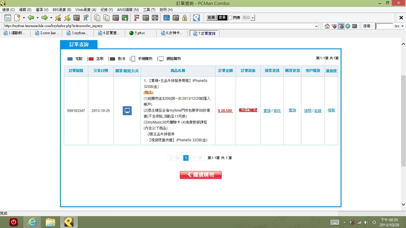Image resolution: width=406 pixels, height=228 pixels.
Task: Click the globe icon in the web toolbar
Action: pos(348,26)
